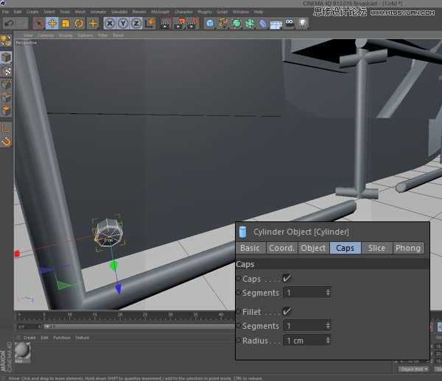Viewport: 442px width, 381px height.
Task: Open the Render menu
Action: pyautogui.click(x=138, y=12)
